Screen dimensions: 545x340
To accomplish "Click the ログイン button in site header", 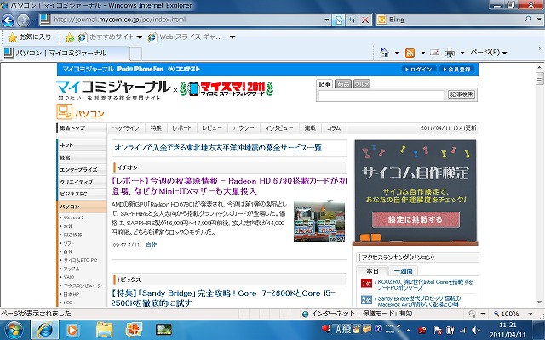I will pyautogui.click(x=419, y=70).
